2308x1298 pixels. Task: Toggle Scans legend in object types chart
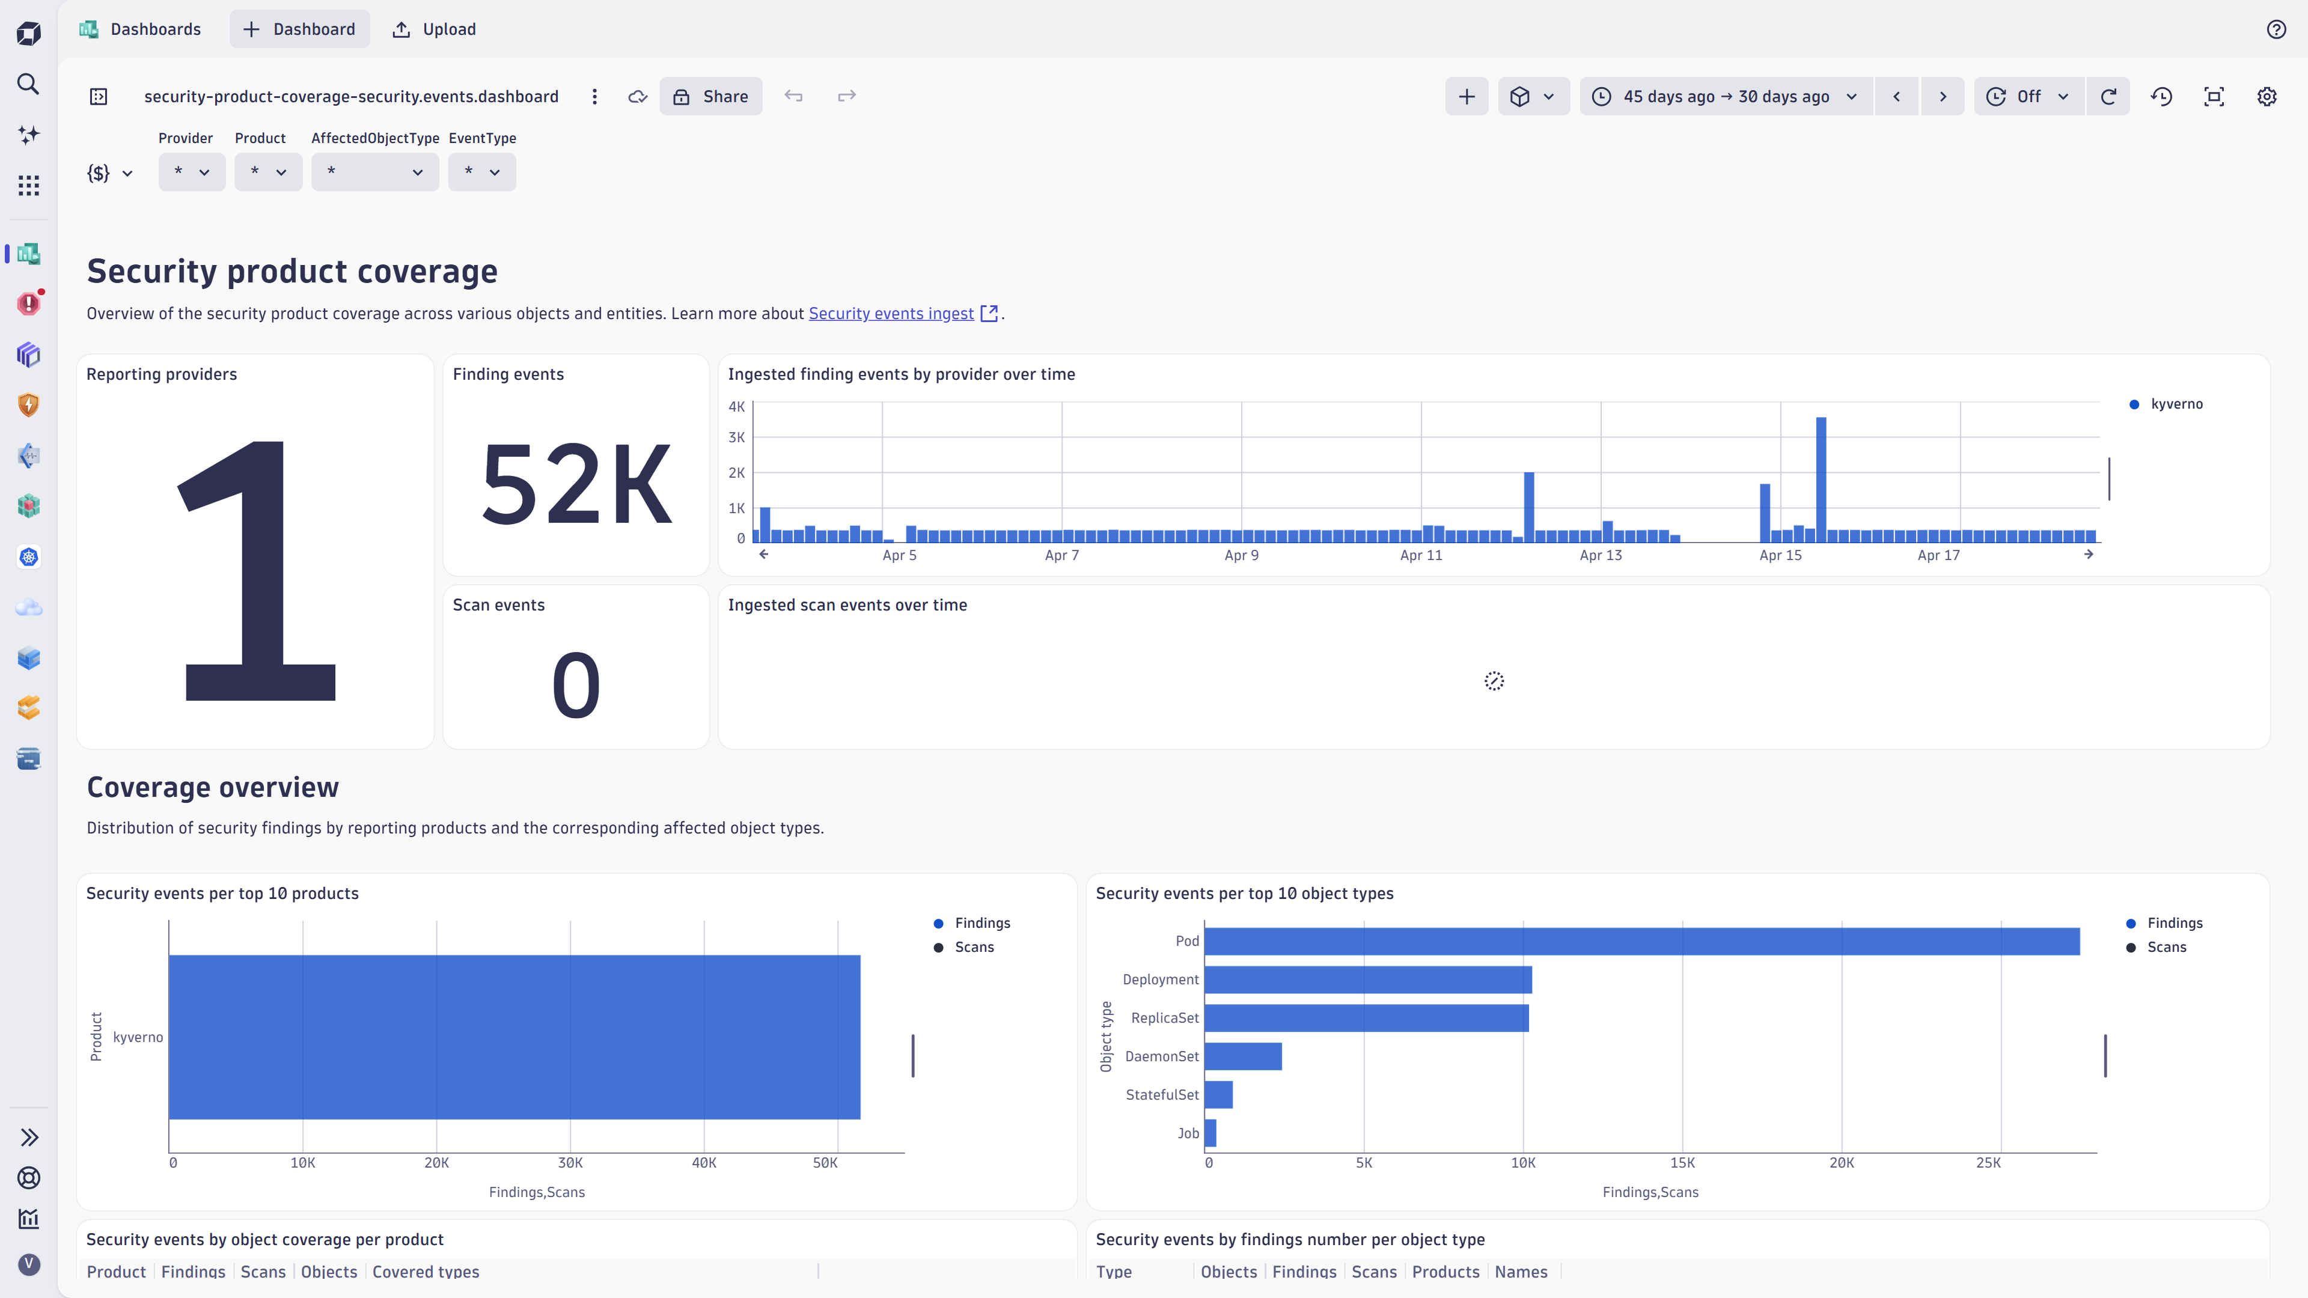2157,948
